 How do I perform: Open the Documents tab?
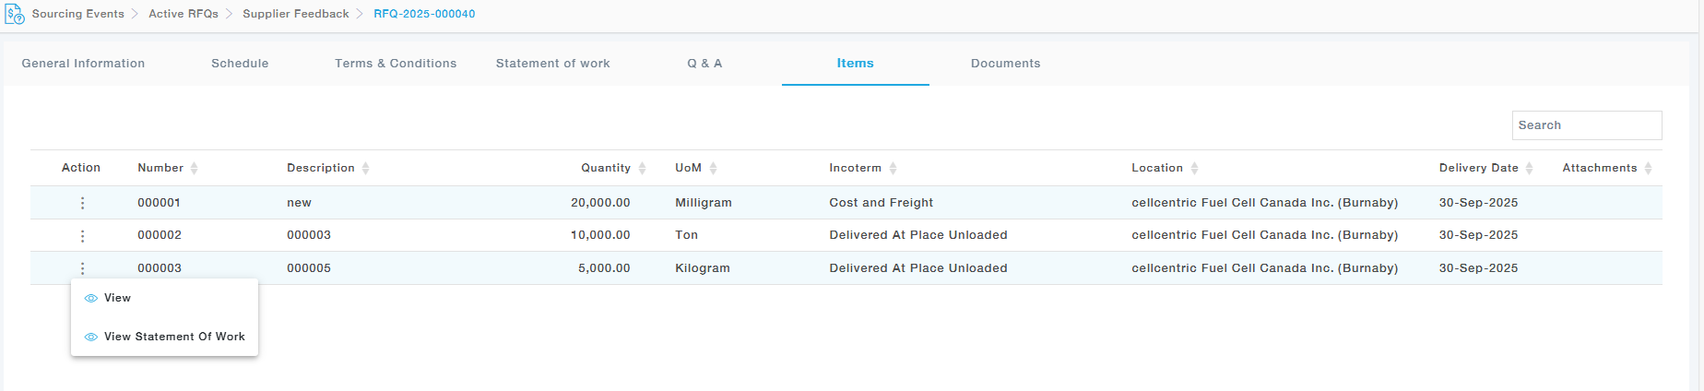pos(1005,64)
